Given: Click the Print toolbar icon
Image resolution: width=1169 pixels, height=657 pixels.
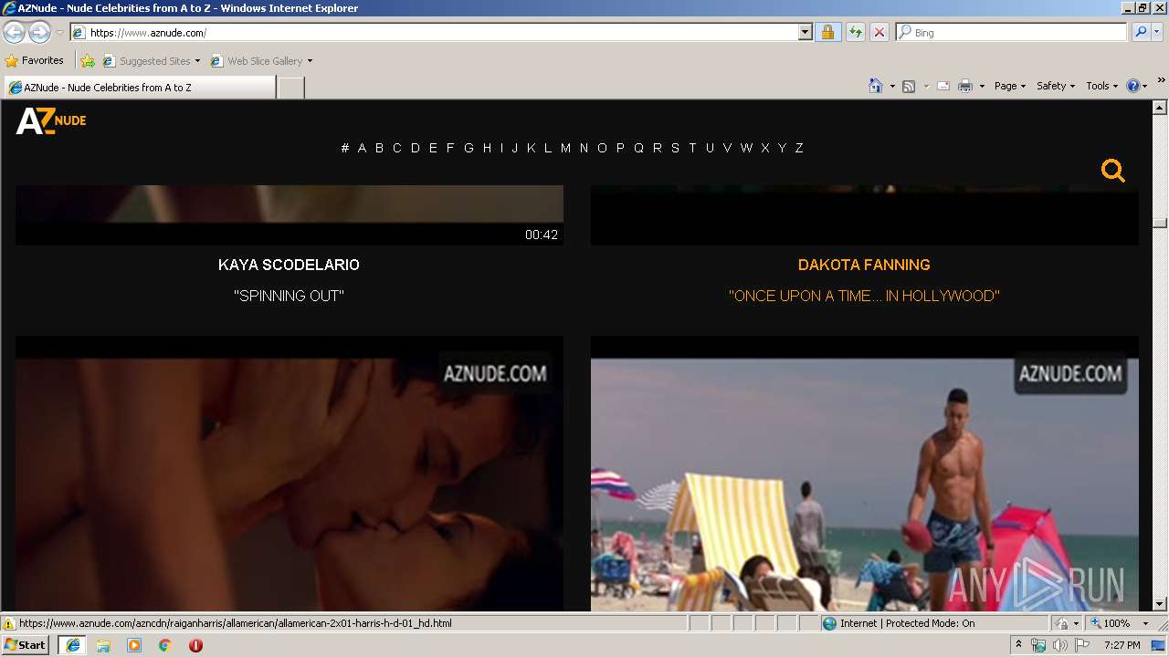Looking at the screenshot, I should point(965,86).
